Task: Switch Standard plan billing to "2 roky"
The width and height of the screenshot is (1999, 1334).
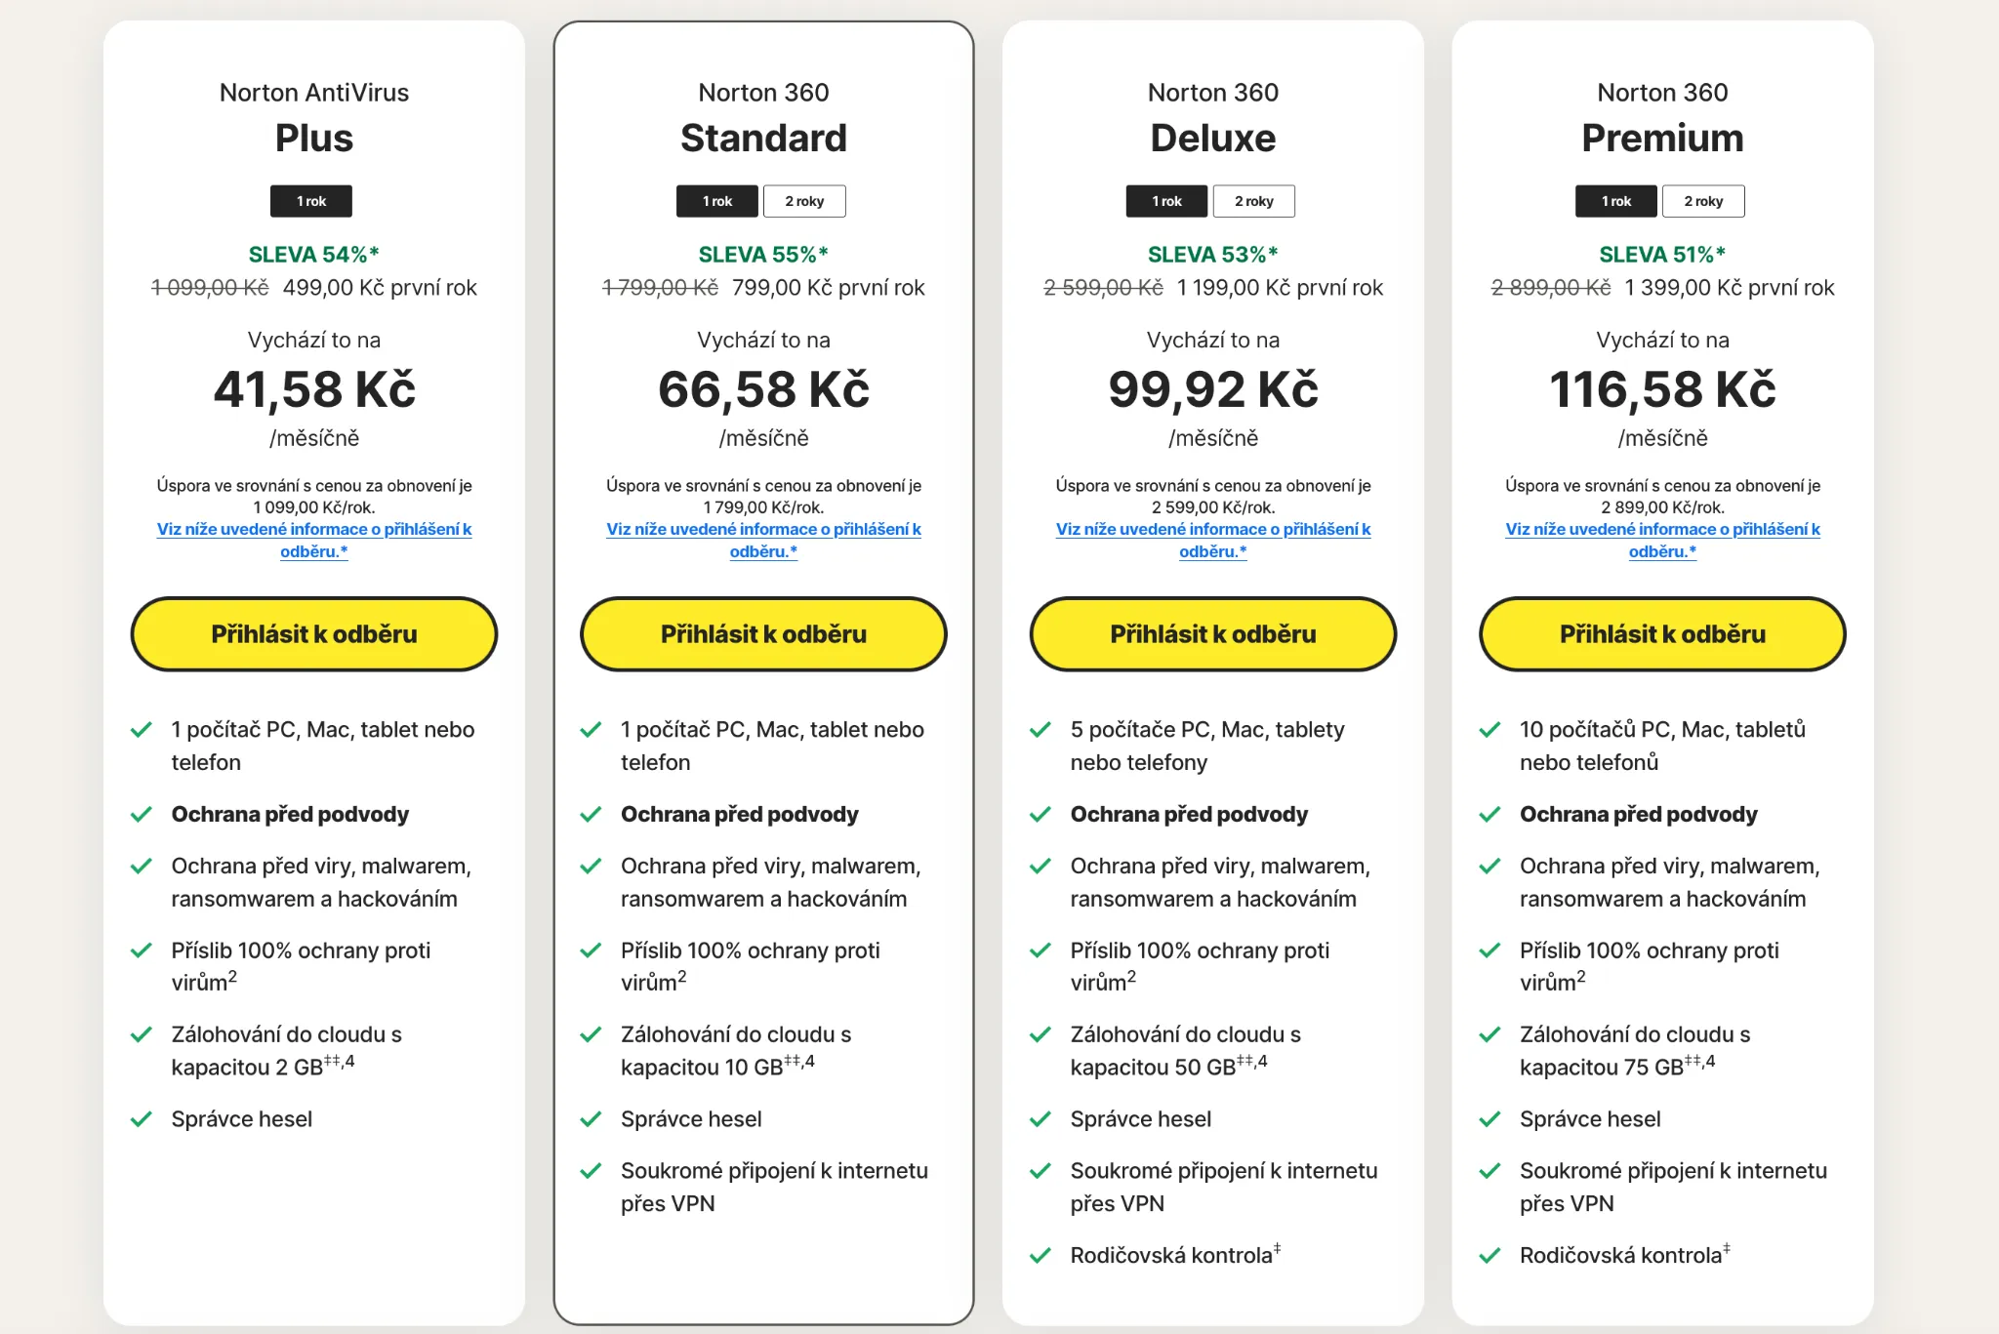Action: pyautogui.click(x=805, y=201)
